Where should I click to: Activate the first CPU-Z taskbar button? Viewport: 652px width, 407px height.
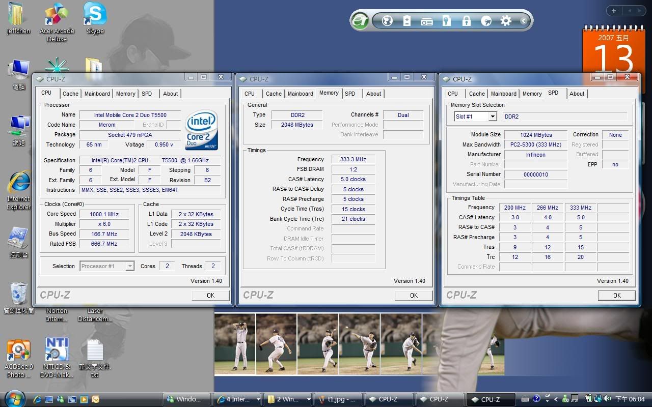click(388, 399)
